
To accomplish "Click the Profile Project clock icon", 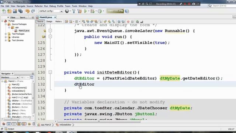I will 100,11.
